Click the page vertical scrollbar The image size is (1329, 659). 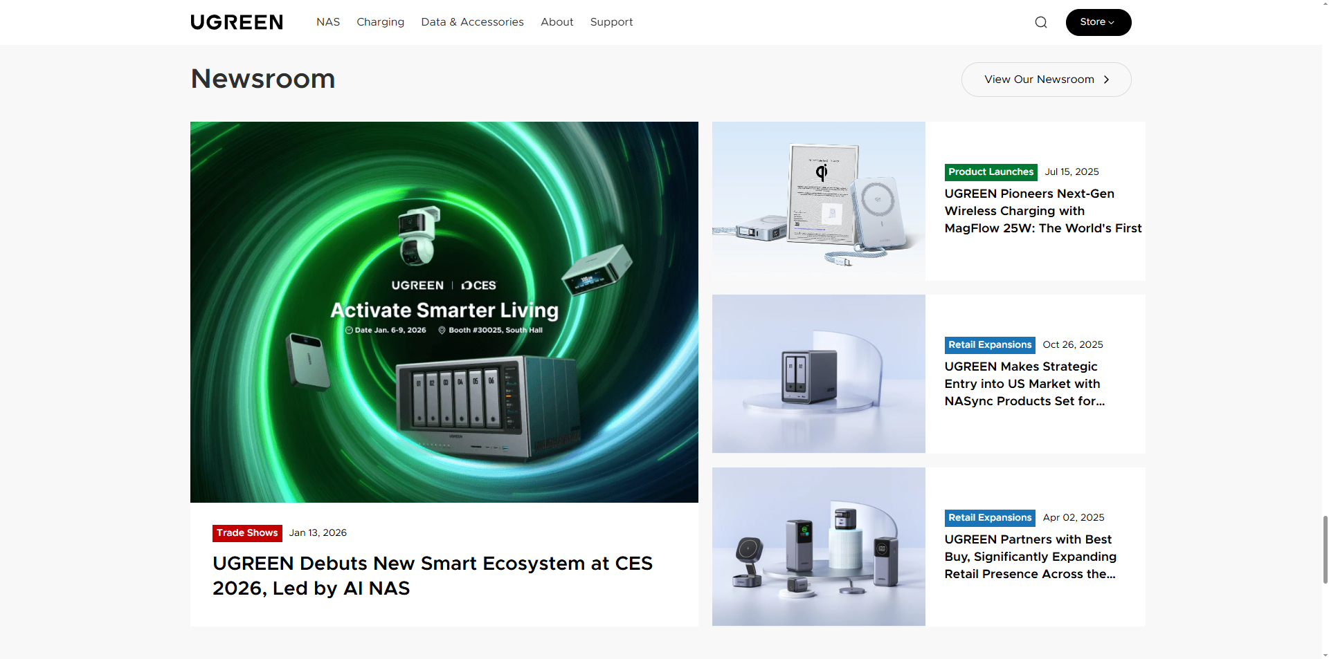click(x=1325, y=550)
